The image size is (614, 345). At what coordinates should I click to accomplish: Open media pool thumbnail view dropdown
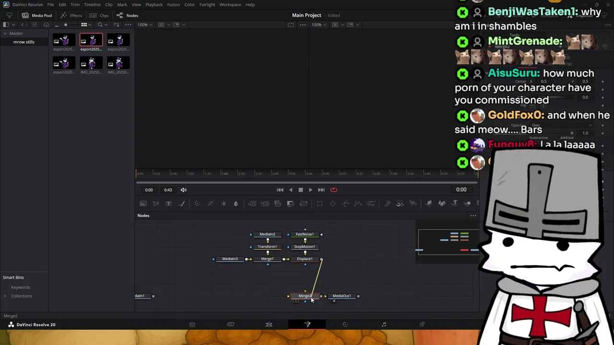click(x=85, y=24)
